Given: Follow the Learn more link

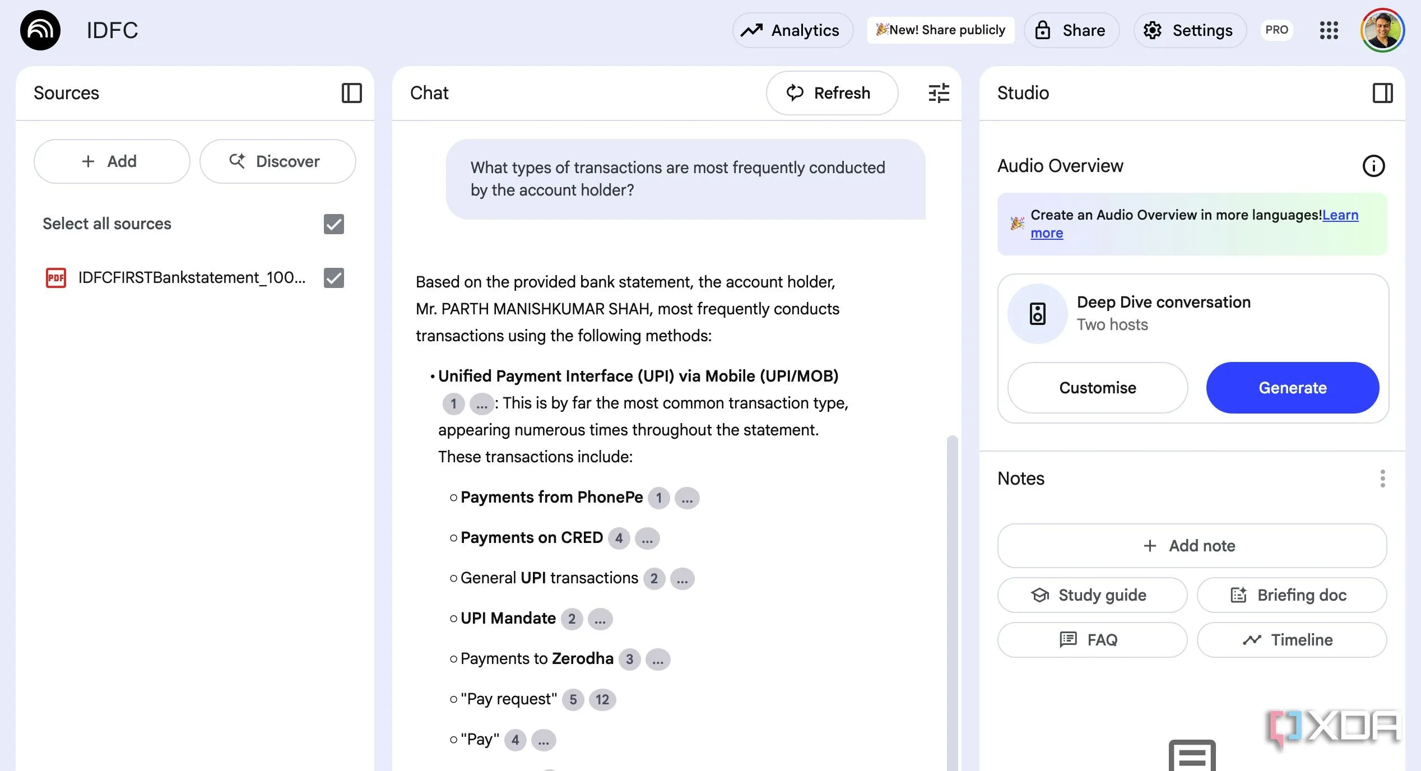Looking at the screenshot, I should point(1340,215).
